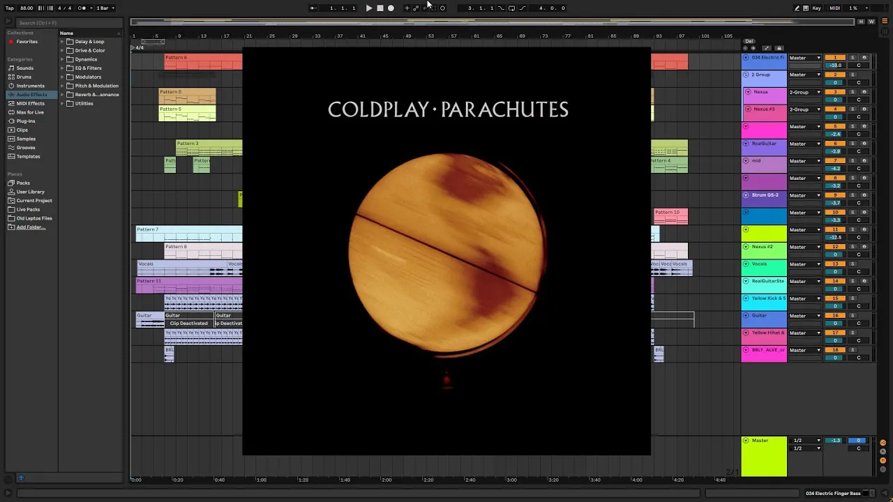Viewport: 893px width, 502px height.
Task: Open output routing dropdown for Vocals track
Action: point(805,264)
